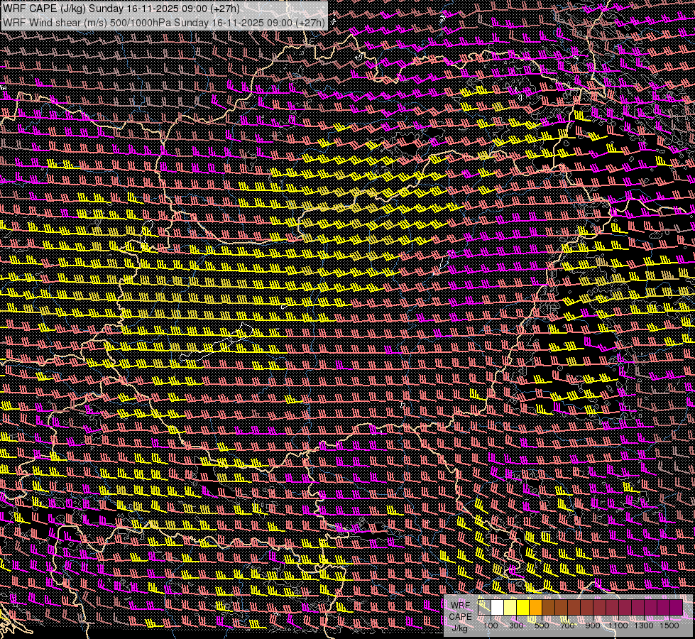695x639 pixels.
Task: Click the 300 label on legend
Action: 516,626
